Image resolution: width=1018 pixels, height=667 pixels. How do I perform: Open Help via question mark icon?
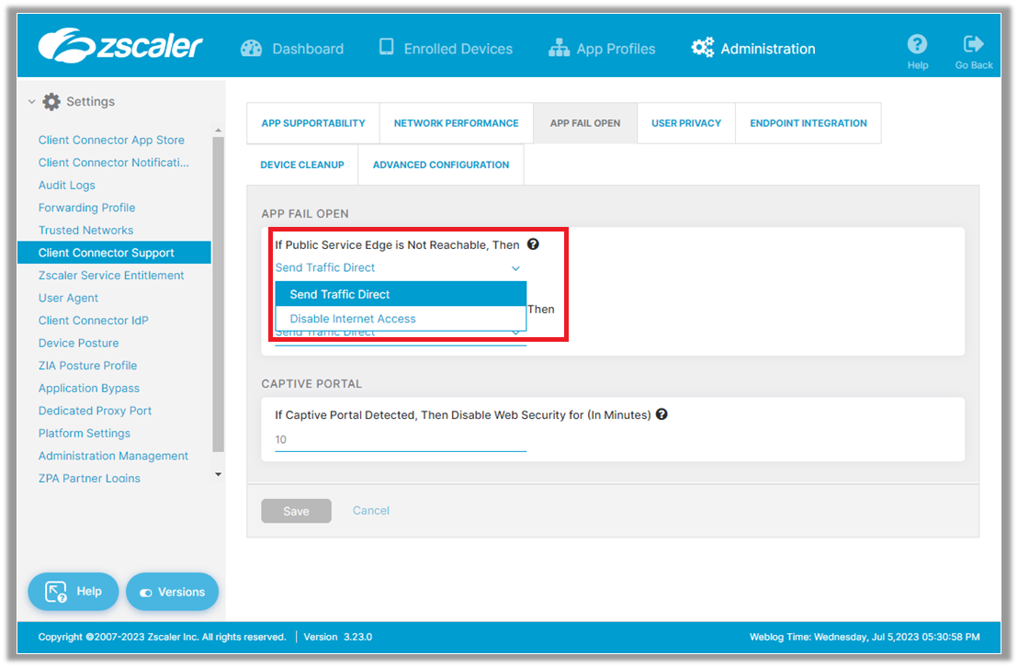click(917, 44)
